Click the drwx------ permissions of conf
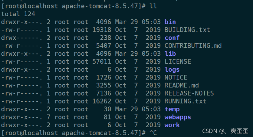 pyautogui.click(x=21, y=38)
